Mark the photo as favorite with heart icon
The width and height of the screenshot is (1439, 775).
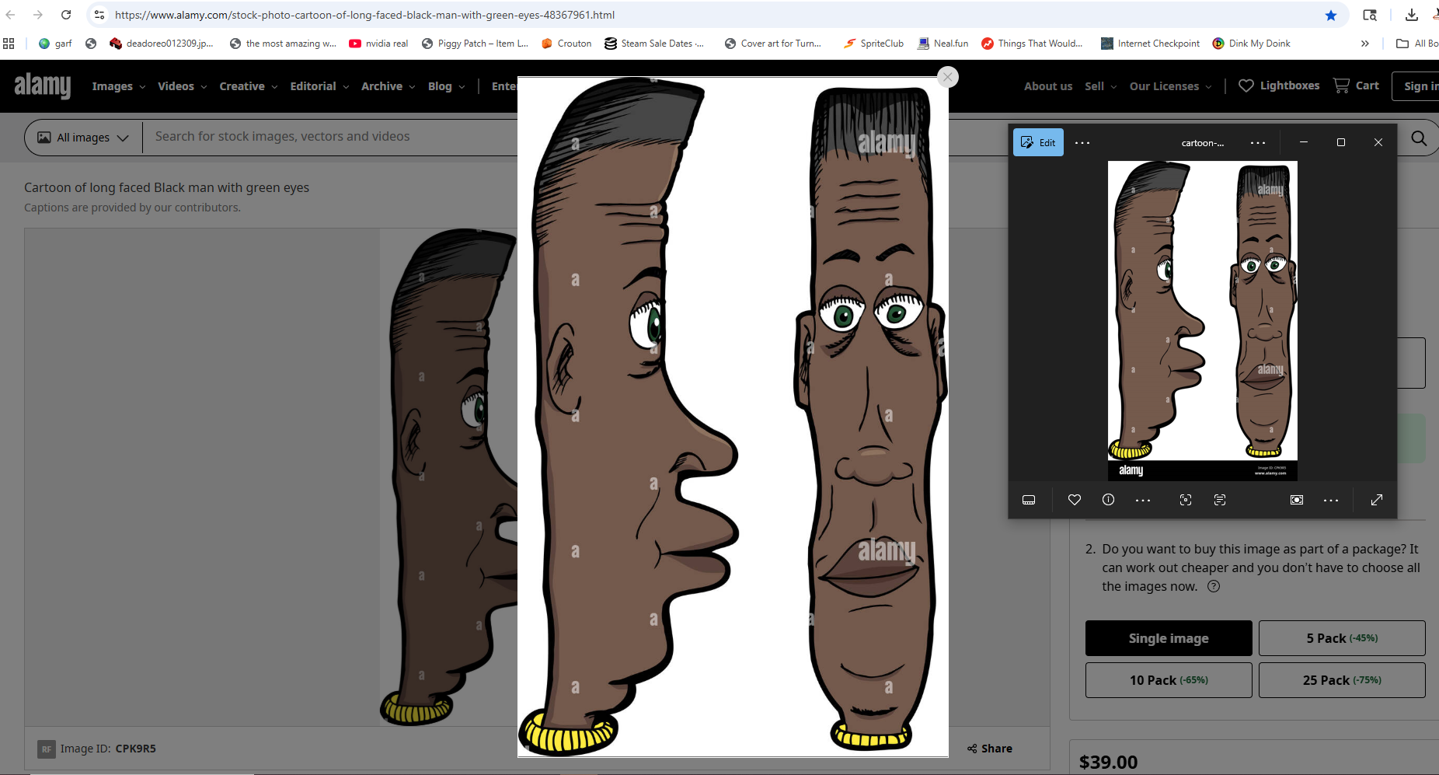tap(1075, 500)
